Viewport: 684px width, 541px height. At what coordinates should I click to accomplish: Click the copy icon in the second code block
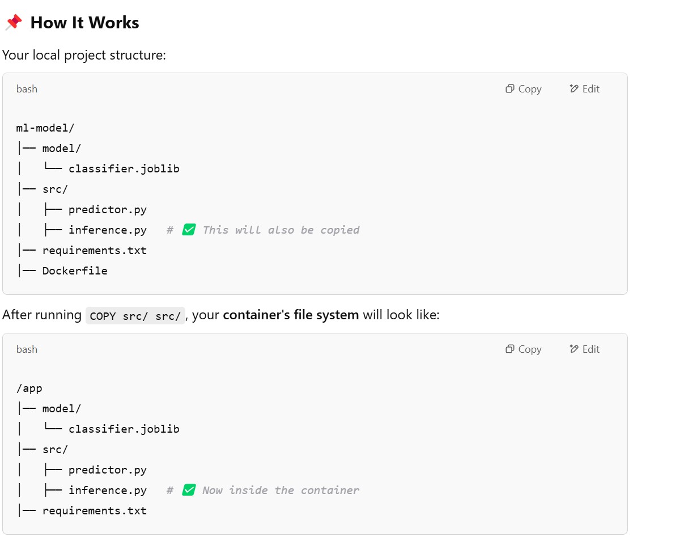coord(509,349)
